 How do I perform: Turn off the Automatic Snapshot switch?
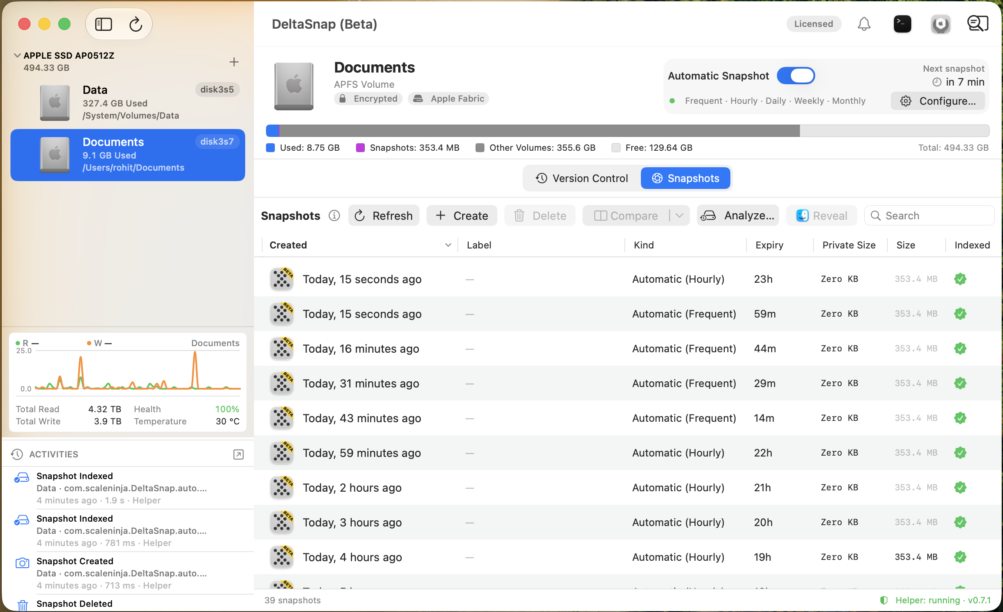point(796,76)
